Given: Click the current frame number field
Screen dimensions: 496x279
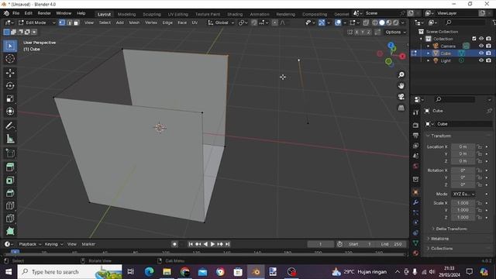Looking at the screenshot, I should tap(320, 244).
